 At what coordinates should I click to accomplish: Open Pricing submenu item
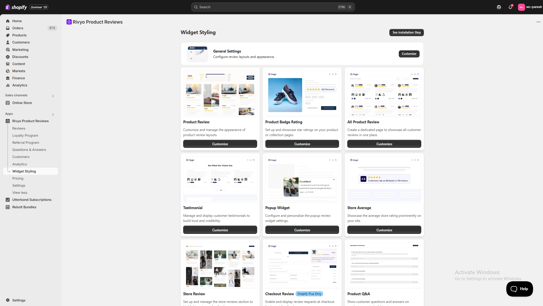click(18, 178)
